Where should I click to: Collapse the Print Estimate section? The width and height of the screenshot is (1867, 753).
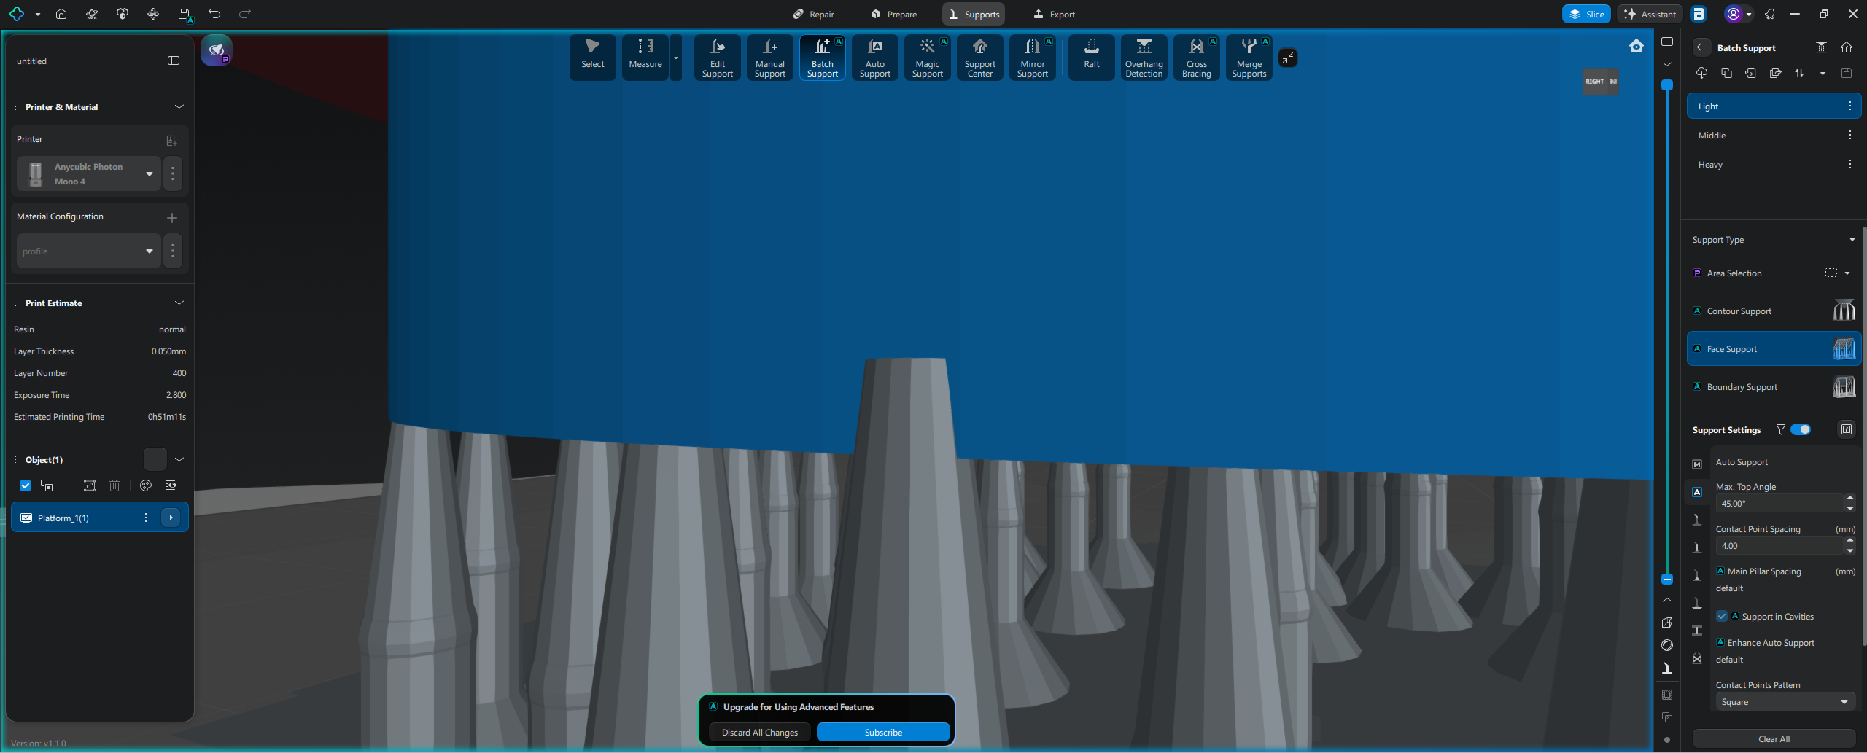[179, 303]
